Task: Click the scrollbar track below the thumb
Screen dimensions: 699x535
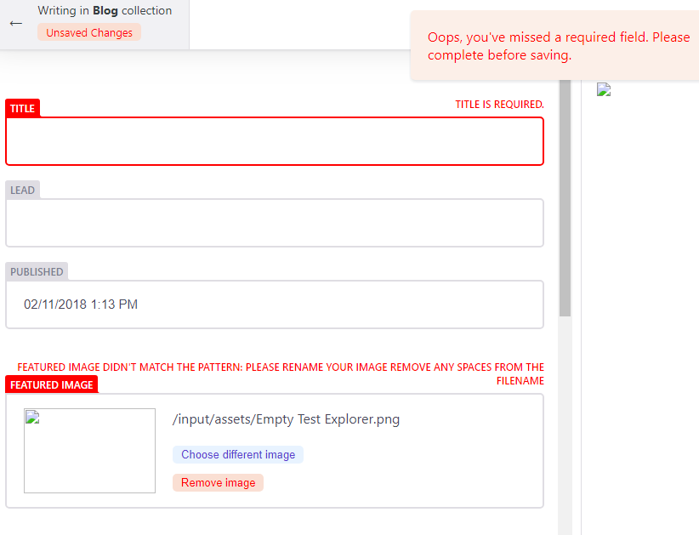Action: 565,425
